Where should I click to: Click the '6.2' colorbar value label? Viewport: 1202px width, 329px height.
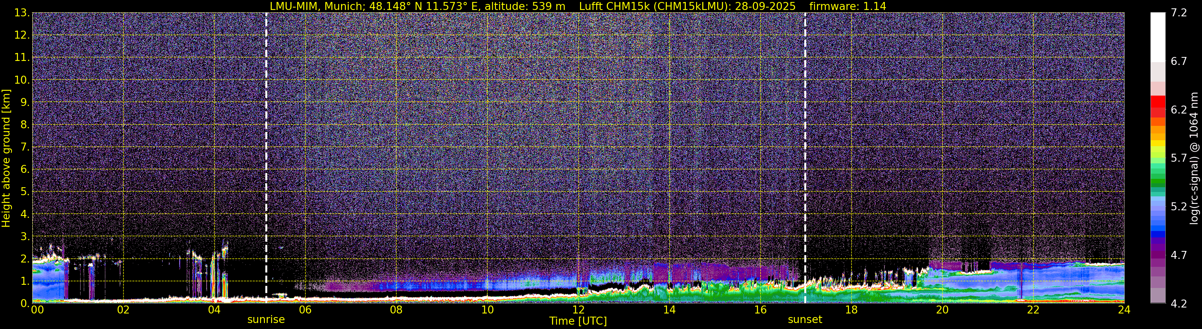coord(1179,110)
